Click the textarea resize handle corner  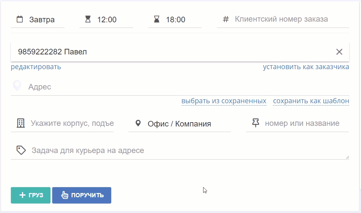click(x=348, y=157)
